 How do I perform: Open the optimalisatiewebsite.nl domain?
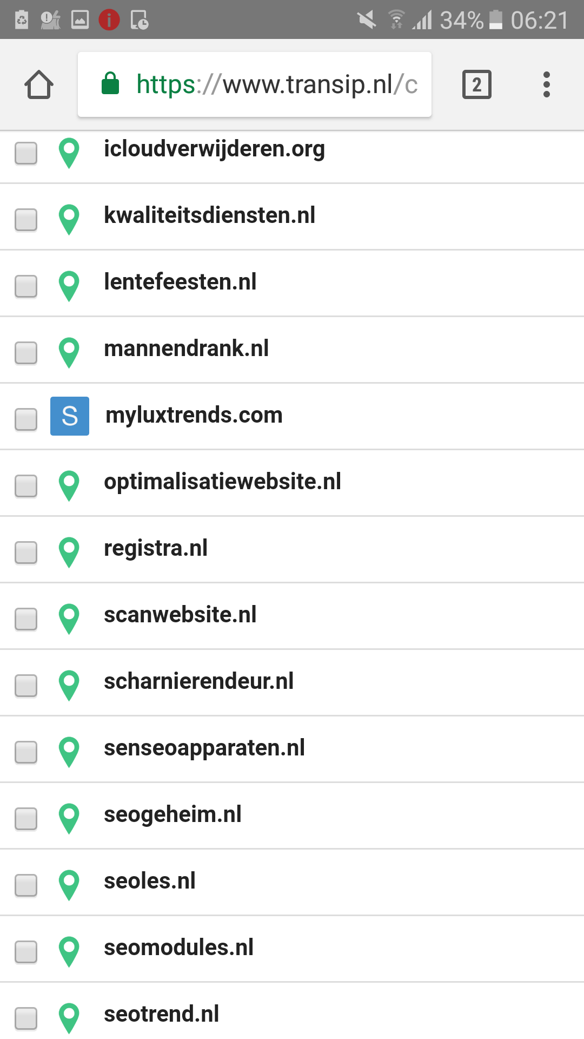pos(222,482)
